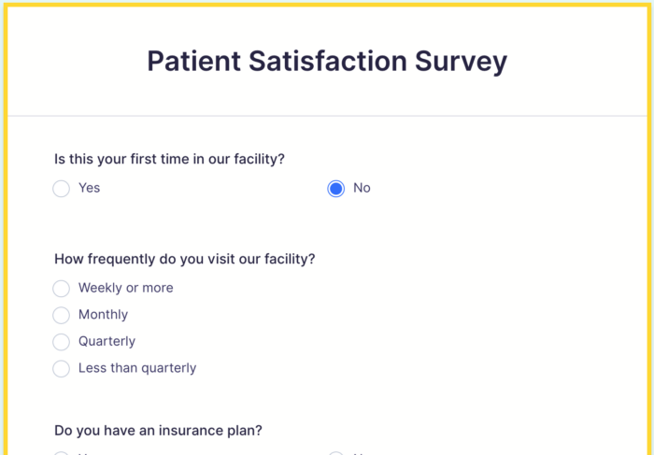Click the 'Quarterly' option text
This screenshot has width=654, height=455.
pos(107,341)
